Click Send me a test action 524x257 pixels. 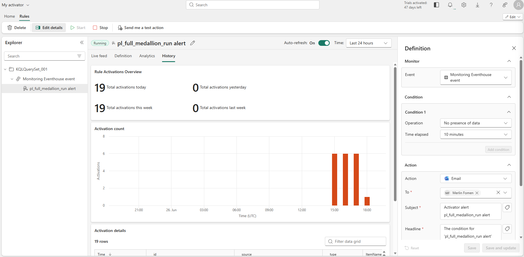point(141,28)
